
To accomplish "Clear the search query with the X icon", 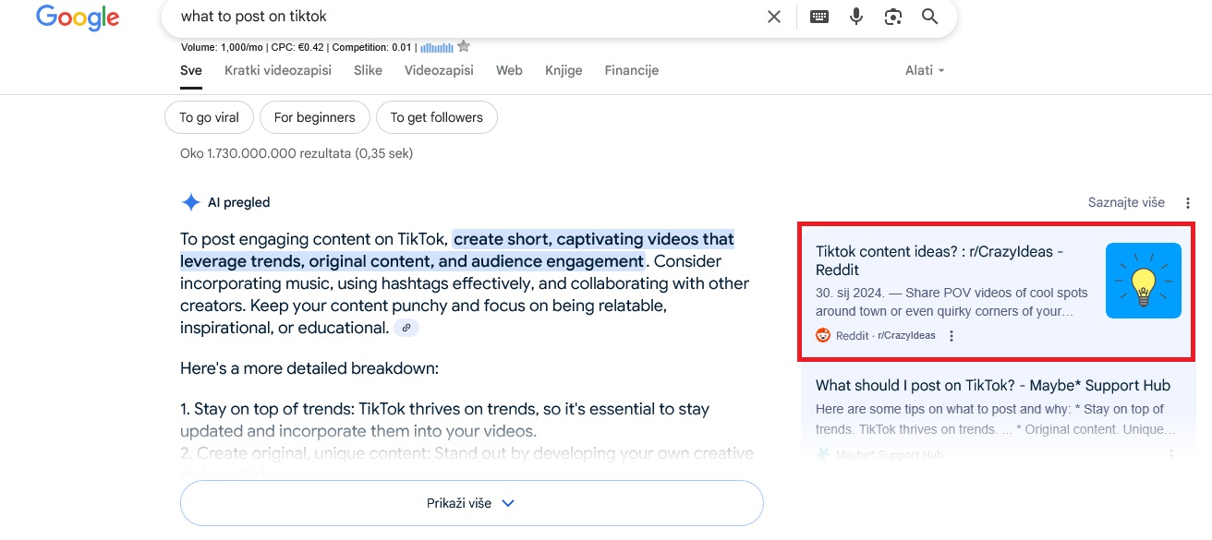I will click(x=773, y=16).
